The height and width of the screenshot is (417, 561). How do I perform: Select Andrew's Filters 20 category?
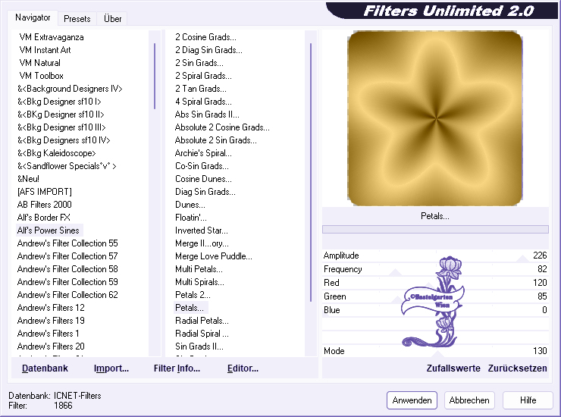51,346
